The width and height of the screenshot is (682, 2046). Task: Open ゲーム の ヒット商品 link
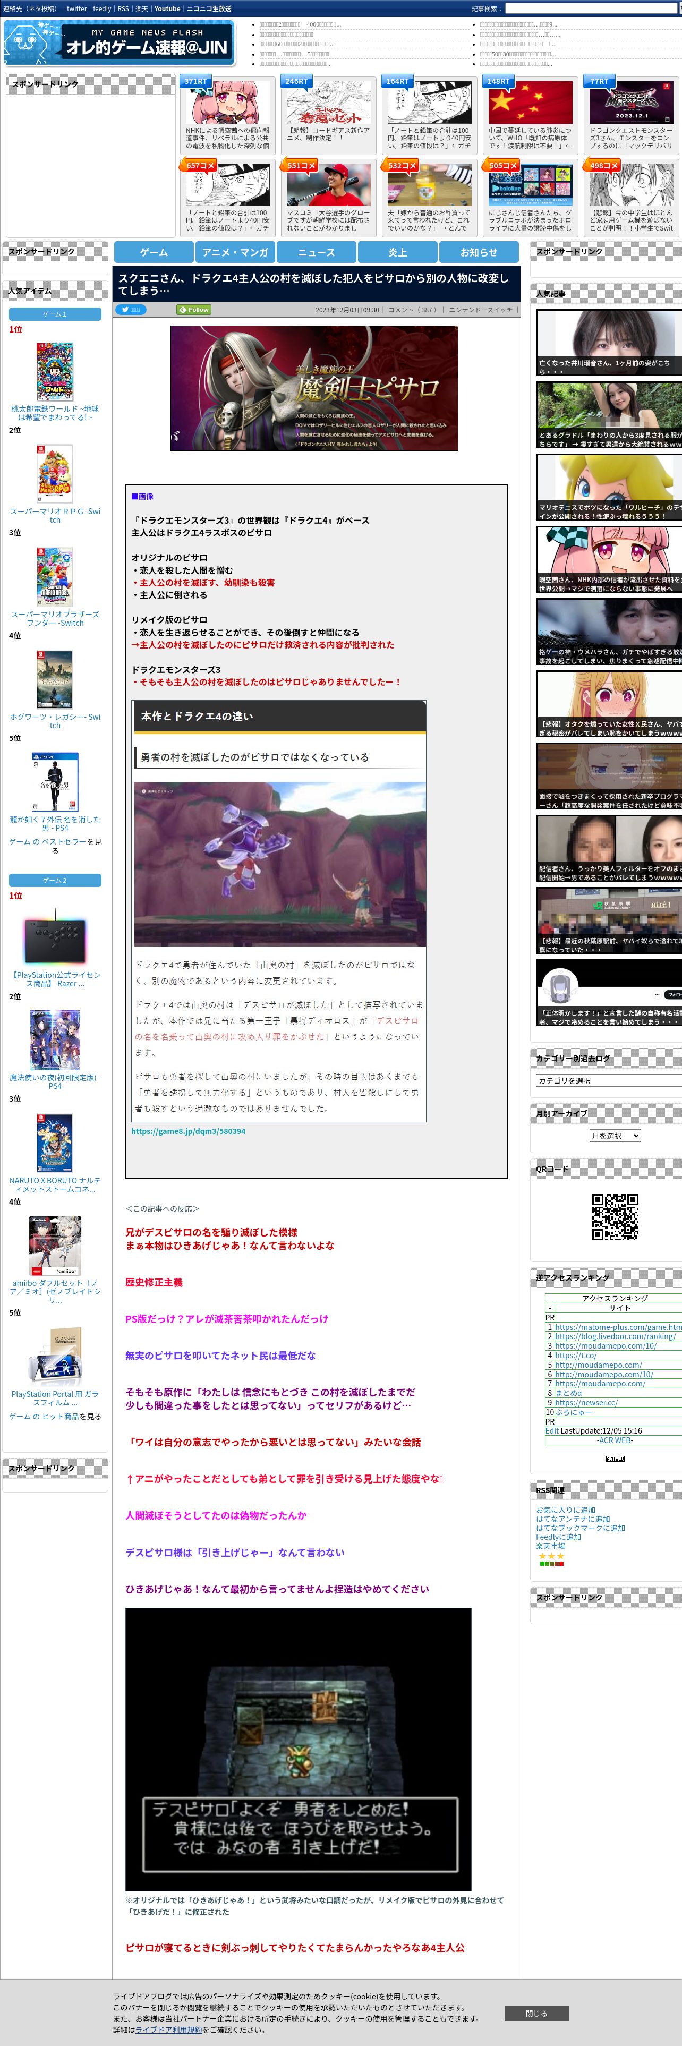click(44, 1416)
